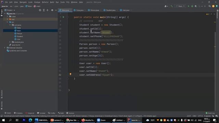Open the Refactor menu
Image resolution: width=219 pixels, height=123 pixels.
point(45,2)
